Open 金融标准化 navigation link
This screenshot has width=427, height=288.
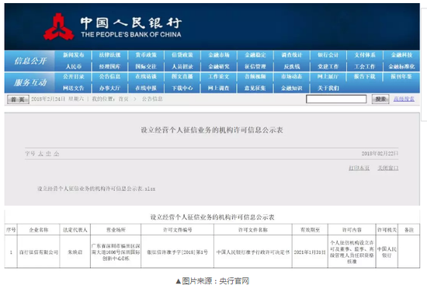click(x=401, y=67)
